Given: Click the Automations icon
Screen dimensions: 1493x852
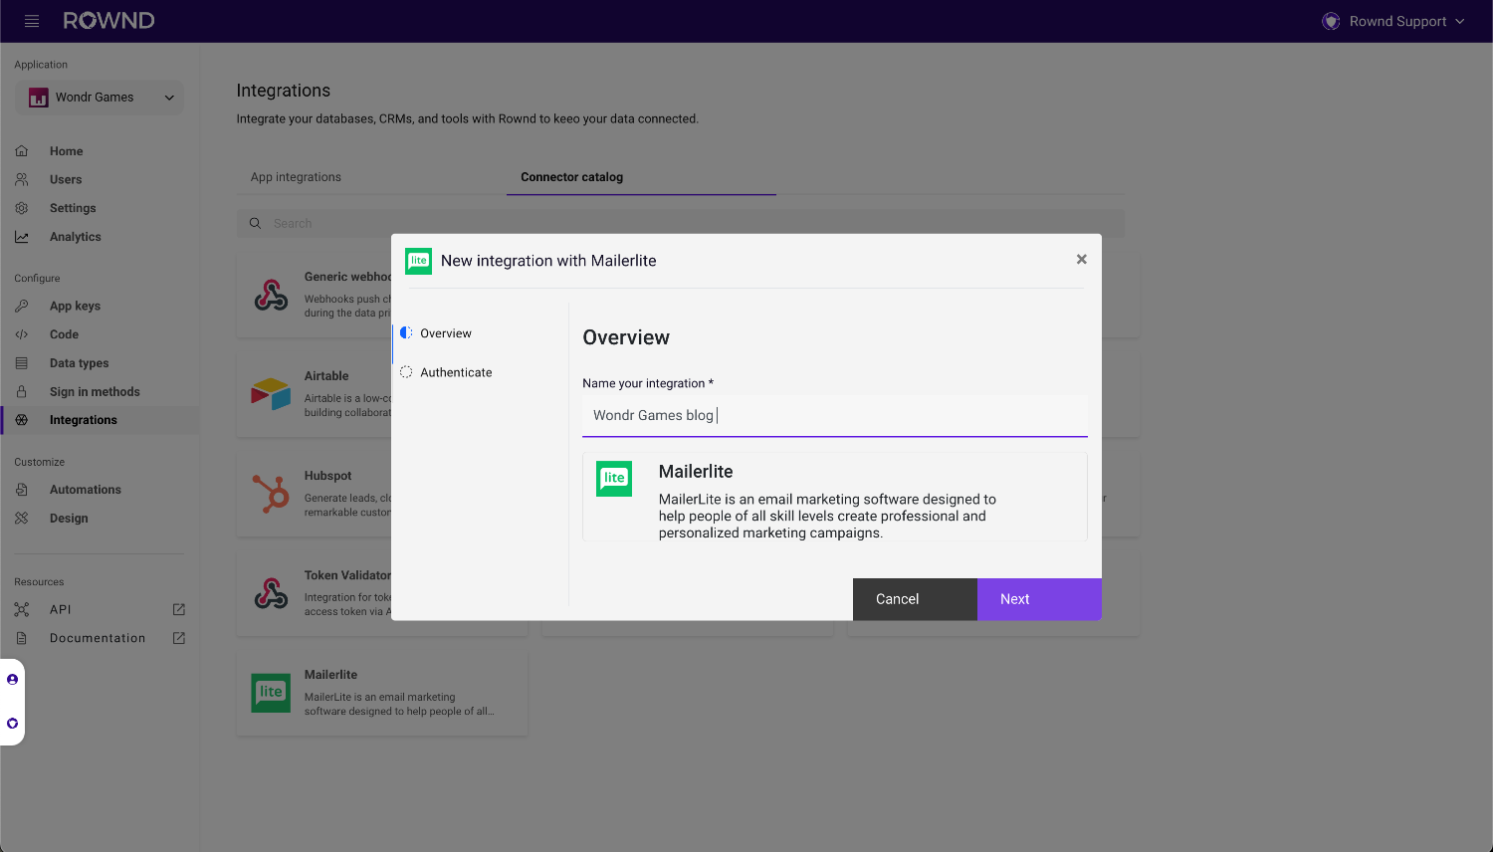Looking at the screenshot, I should pos(22,490).
